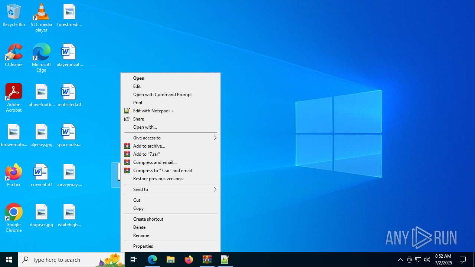Click Share in the context menu
The height and width of the screenshot is (267, 475).
click(170, 119)
